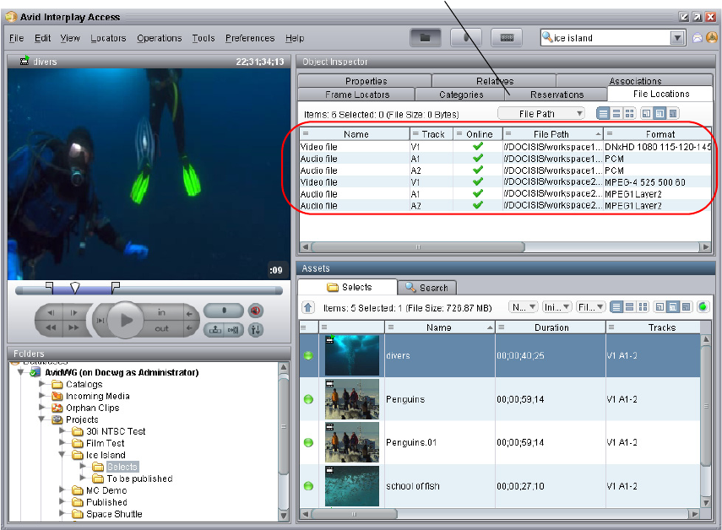Open the Operations menu
Viewport: 722px width, 530px height.
click(x=159, y=38)
